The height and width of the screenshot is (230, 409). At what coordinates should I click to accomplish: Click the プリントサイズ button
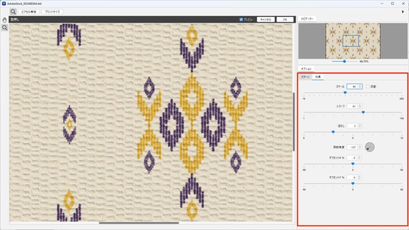52,12
